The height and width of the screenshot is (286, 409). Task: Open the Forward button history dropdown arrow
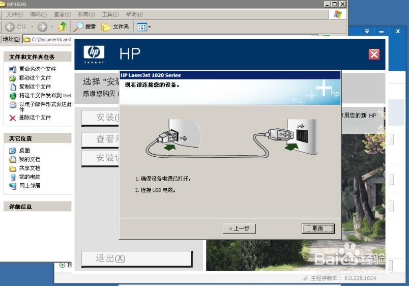(52, 27)
